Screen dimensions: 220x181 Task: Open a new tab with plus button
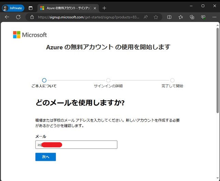[104, 8]
